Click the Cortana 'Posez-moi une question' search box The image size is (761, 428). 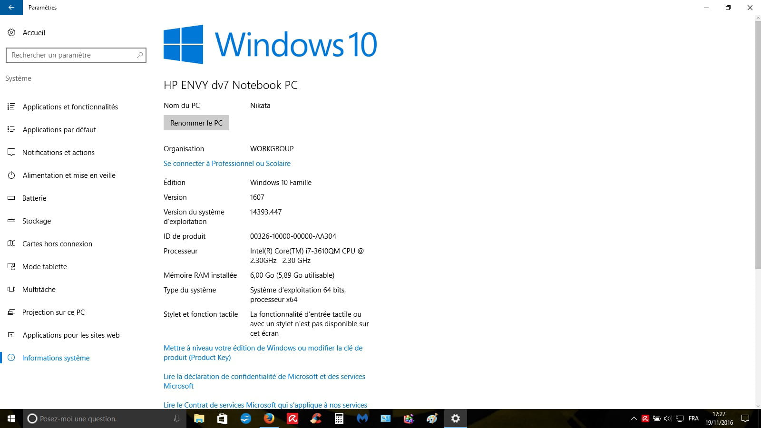[104, 418]
